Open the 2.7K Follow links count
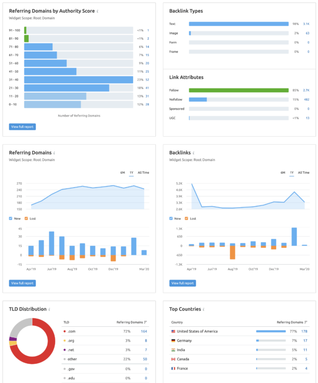 [306, 91]
